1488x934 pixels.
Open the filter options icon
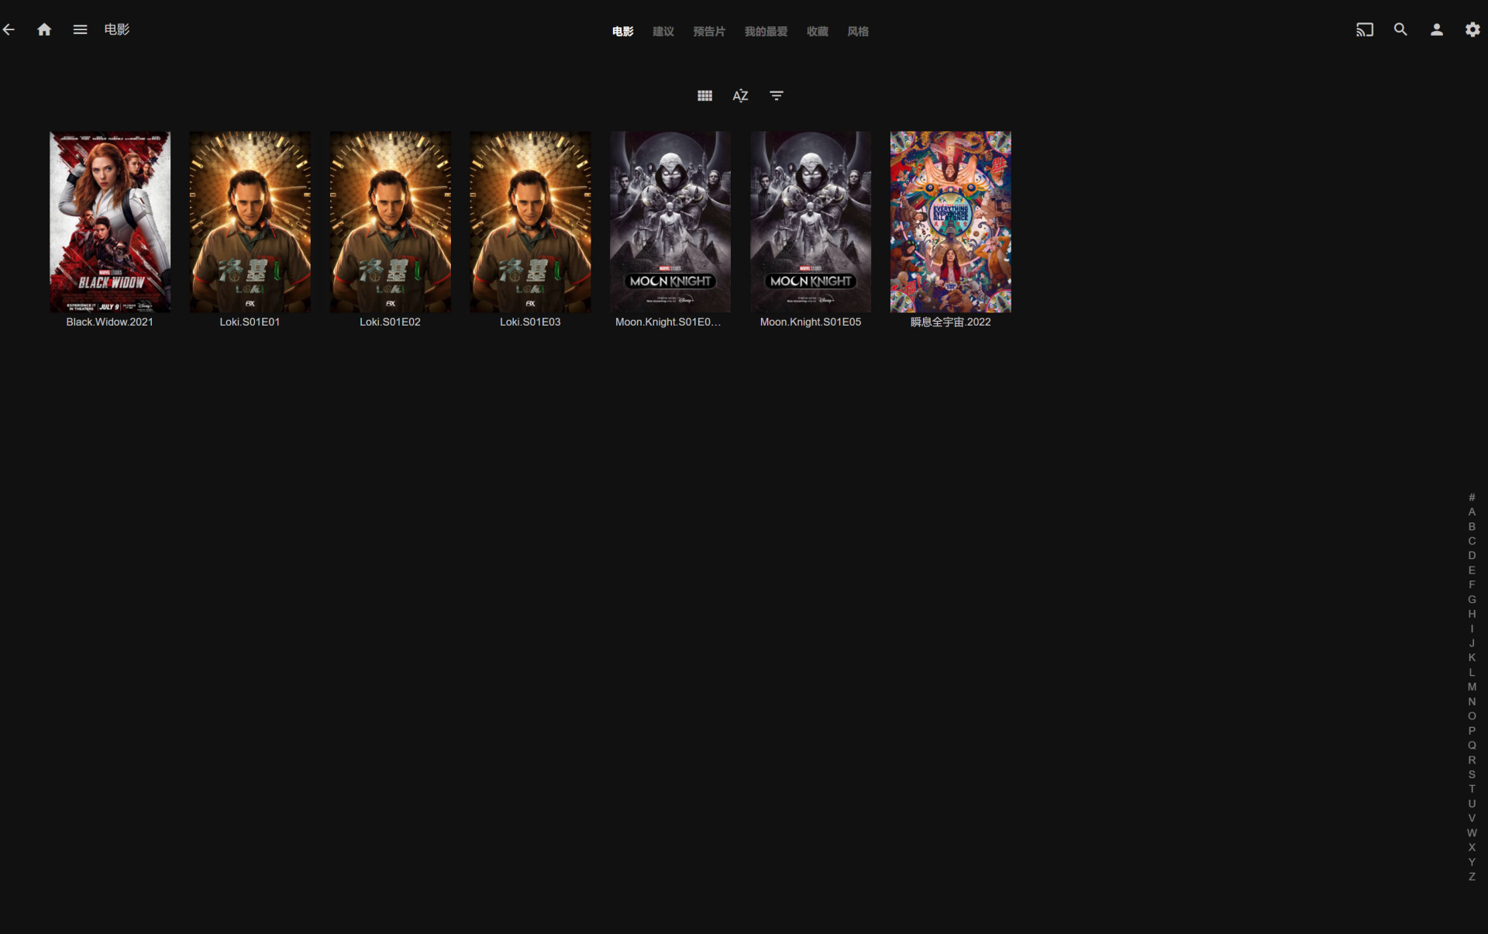(776, 95)
